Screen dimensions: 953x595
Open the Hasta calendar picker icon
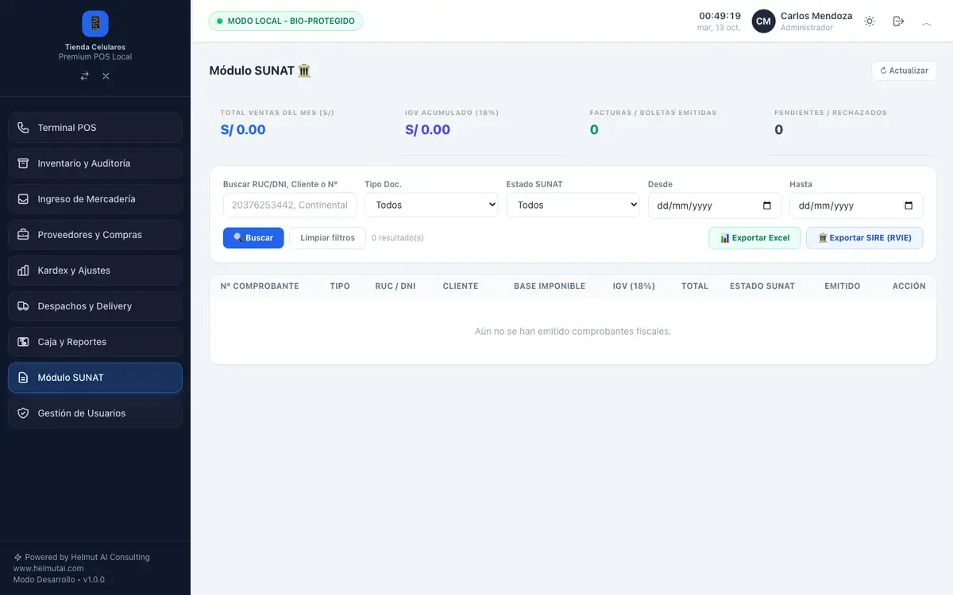pyautogui.click(x=909, y=205)
